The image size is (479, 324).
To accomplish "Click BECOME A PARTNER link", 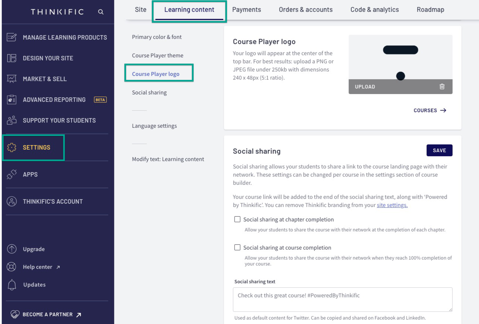I will (47, 314).
